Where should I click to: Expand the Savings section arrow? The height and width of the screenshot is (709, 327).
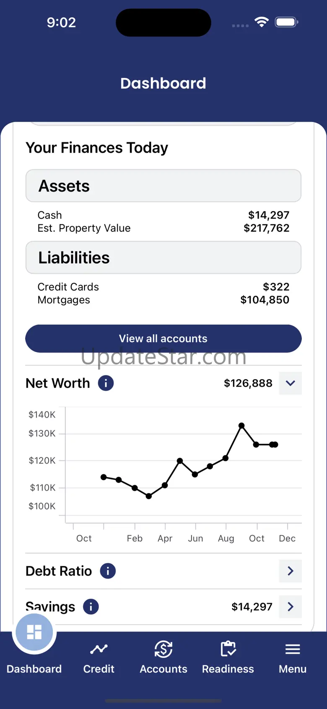click(x=290, y=607)
